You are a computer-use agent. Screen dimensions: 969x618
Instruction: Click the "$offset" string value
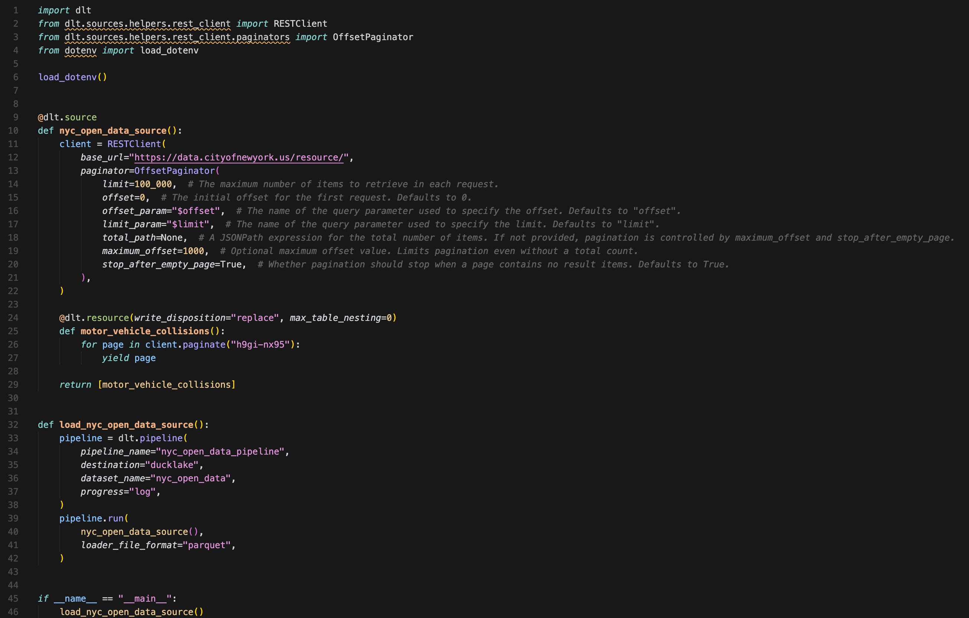point(196,211)
